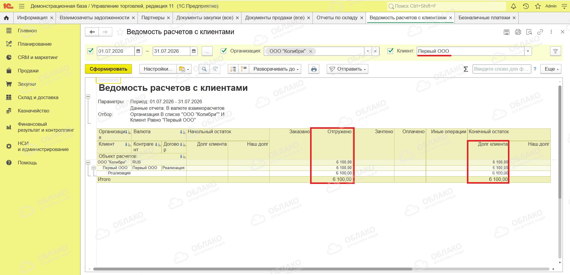Open the search help question mark
The width and height of the screenshot is (570, 275).
535,69
